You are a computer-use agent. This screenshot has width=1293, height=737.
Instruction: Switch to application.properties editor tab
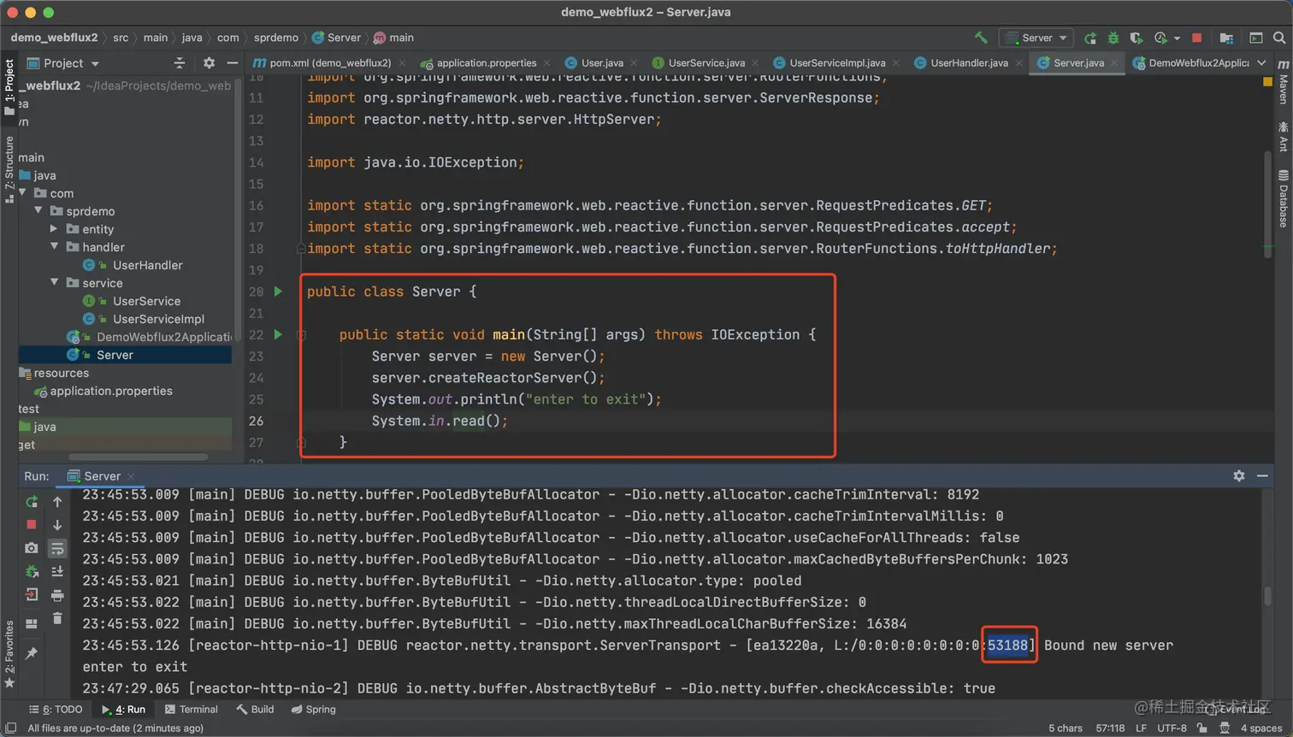(x=485, y=62)
